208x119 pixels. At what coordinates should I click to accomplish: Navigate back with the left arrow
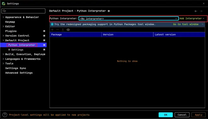click(x=196, y=11)
